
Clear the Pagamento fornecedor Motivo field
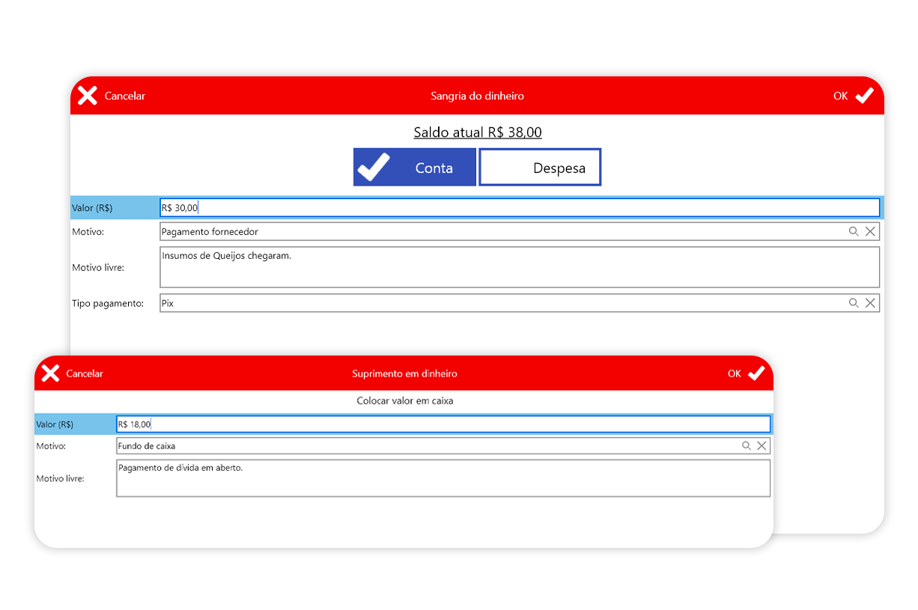[x=870, y=232]
